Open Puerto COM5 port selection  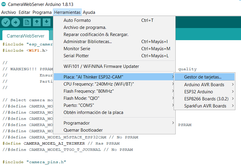(x=79, y=105)
